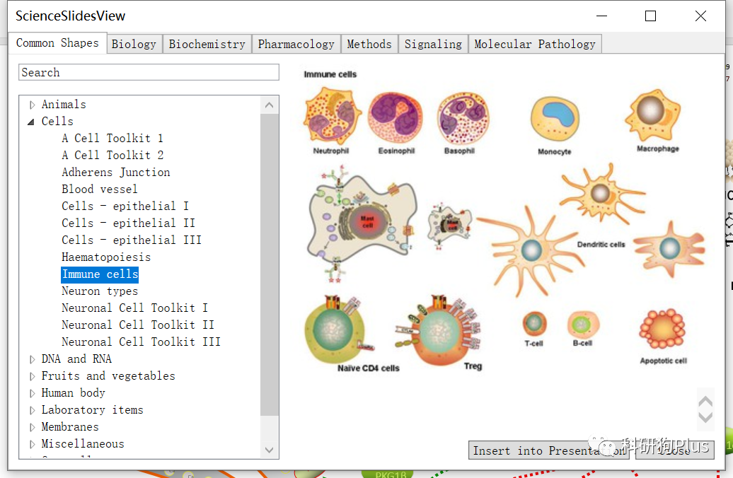Select Neuron types item
Viewport: 733px width, 478px height.
click(100, 291)
